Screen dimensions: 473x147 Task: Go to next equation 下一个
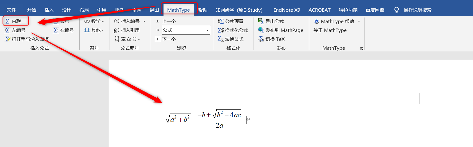click(x=166, y=39)
